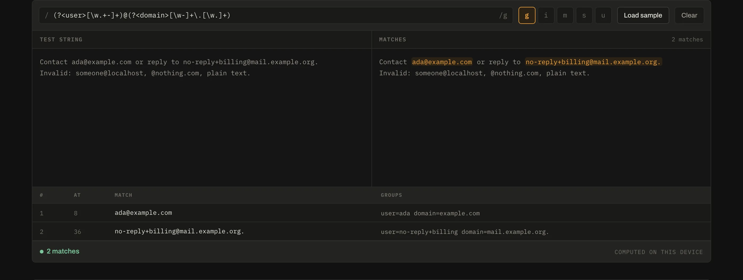Click the Load sample button
This screenshot has width=743, height=280.
[x=643, y=15]
